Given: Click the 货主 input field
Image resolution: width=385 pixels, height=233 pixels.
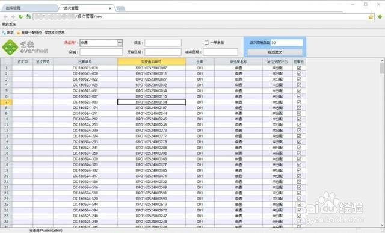Looking at the screenshot, I should click(163, 43).
